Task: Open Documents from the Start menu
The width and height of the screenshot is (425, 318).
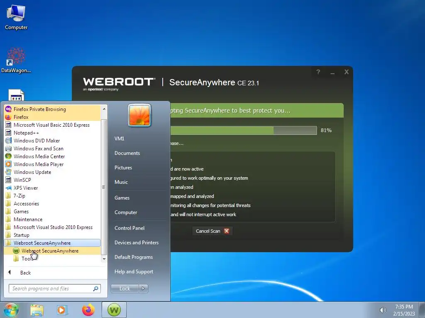Action: click(x=127, y=153)
